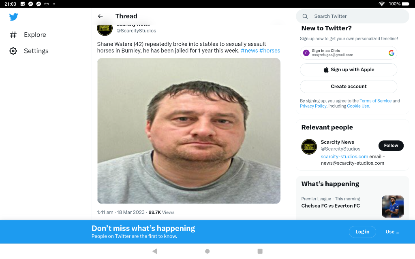
Task: Click the Log in button
Action: tap(362, 232)
